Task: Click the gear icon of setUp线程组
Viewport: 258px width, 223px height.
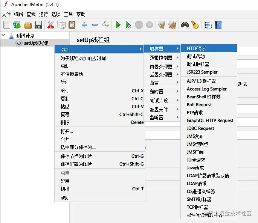Action: pyautogui.click(x=19, y=43)
